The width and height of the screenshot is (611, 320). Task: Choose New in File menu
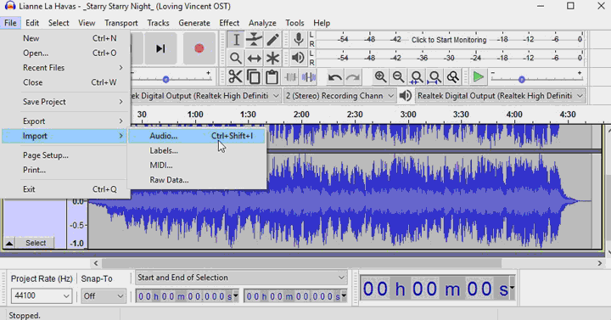coord(65,38)
